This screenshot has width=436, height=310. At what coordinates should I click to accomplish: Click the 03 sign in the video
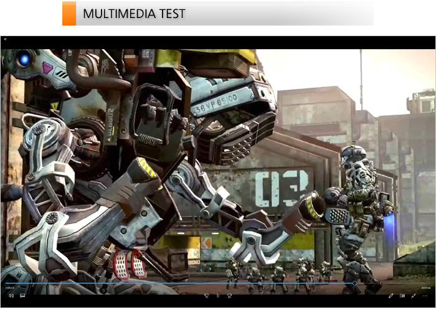[282, 187]
